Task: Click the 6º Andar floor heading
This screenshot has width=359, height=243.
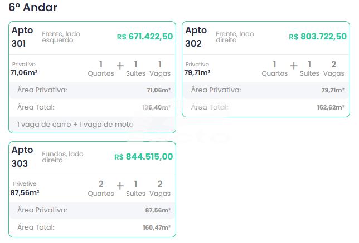Action: click(x=33, y=8)
